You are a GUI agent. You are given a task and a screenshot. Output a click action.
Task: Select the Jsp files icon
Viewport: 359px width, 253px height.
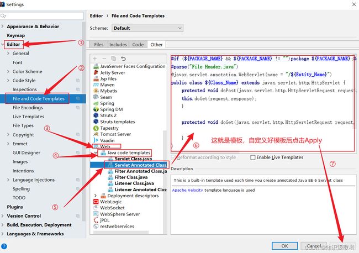point(96,79)
